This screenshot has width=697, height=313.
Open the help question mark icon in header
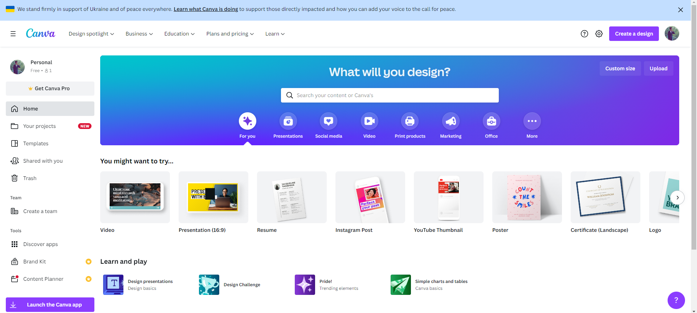pyautogui.click(x=584, y=34)
